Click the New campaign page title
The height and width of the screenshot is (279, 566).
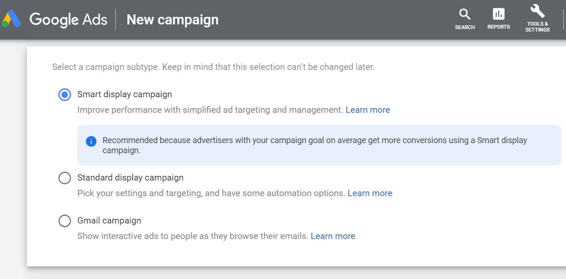point(172,20)
